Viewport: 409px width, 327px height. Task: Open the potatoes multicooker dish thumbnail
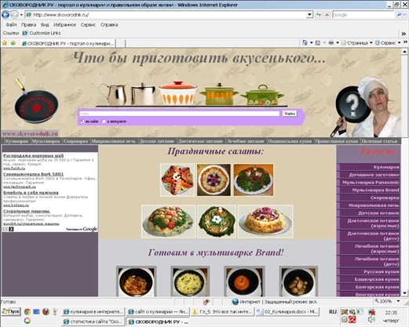298,282
